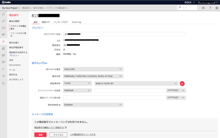The width and height of the screenshot is (220, 138).
Task: Open the Webhooks, TwiML Bins, Functions dropdown
Action: pos(93,76)
